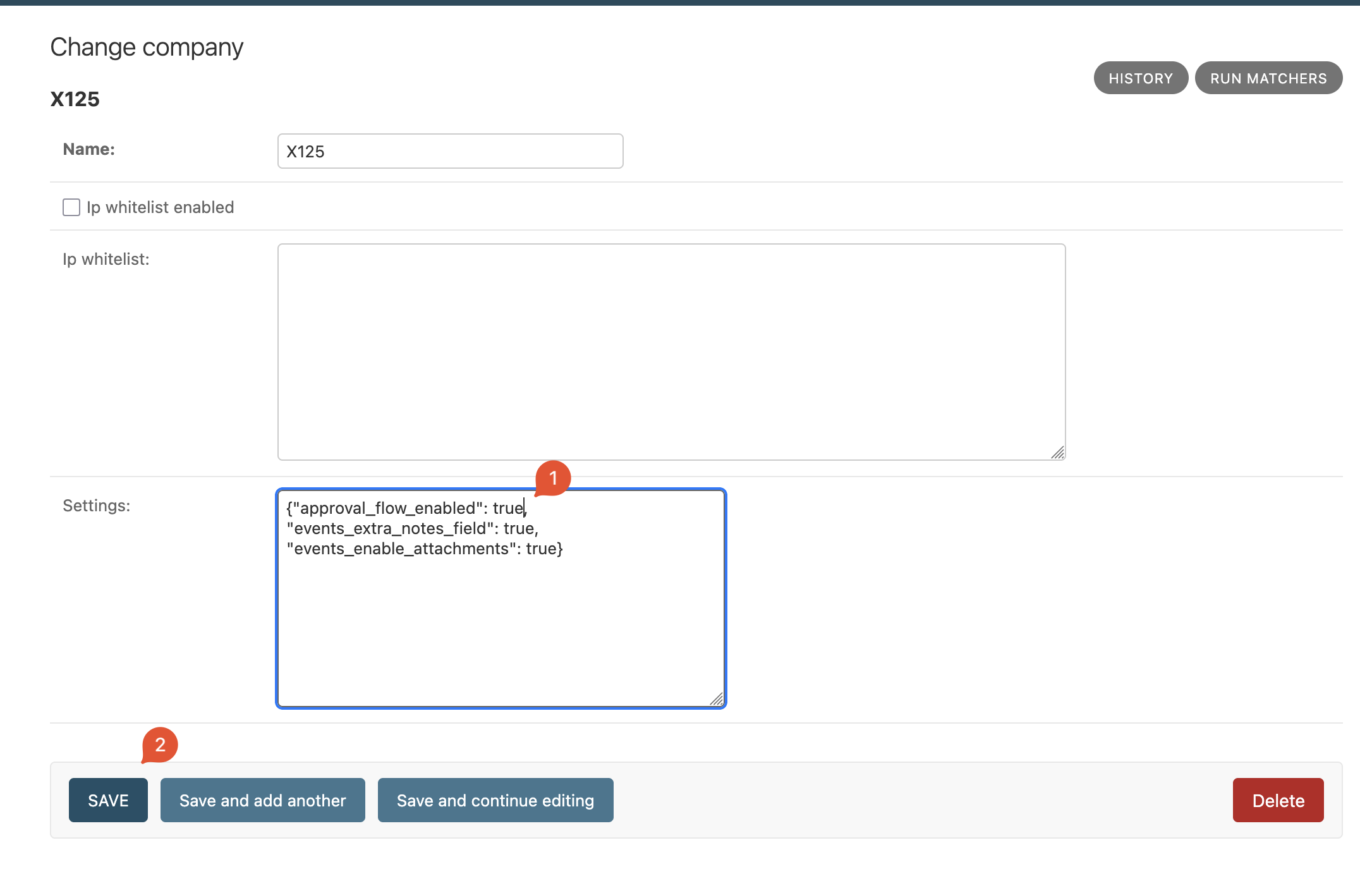Click the red Delete button
The image size is (1360, 881).
pos(1277,800)
